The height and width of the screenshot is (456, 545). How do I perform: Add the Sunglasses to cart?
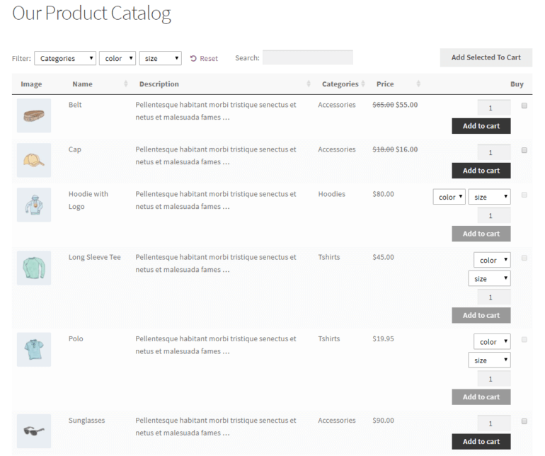pyautogui.click(x=481, y=441)
